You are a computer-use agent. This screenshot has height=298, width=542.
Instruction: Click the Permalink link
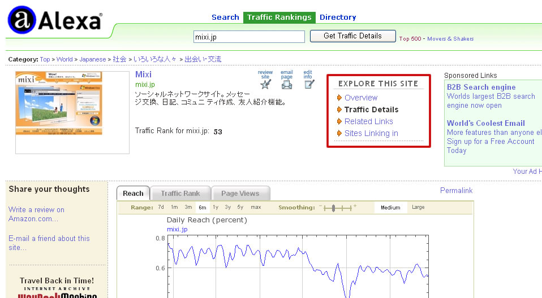tap(456, 191)
